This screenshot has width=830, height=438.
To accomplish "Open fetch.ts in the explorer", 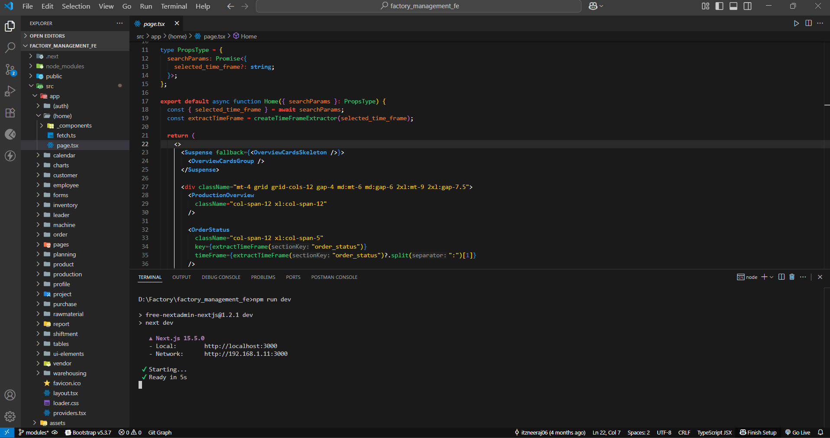I will (x=66, y=136).
